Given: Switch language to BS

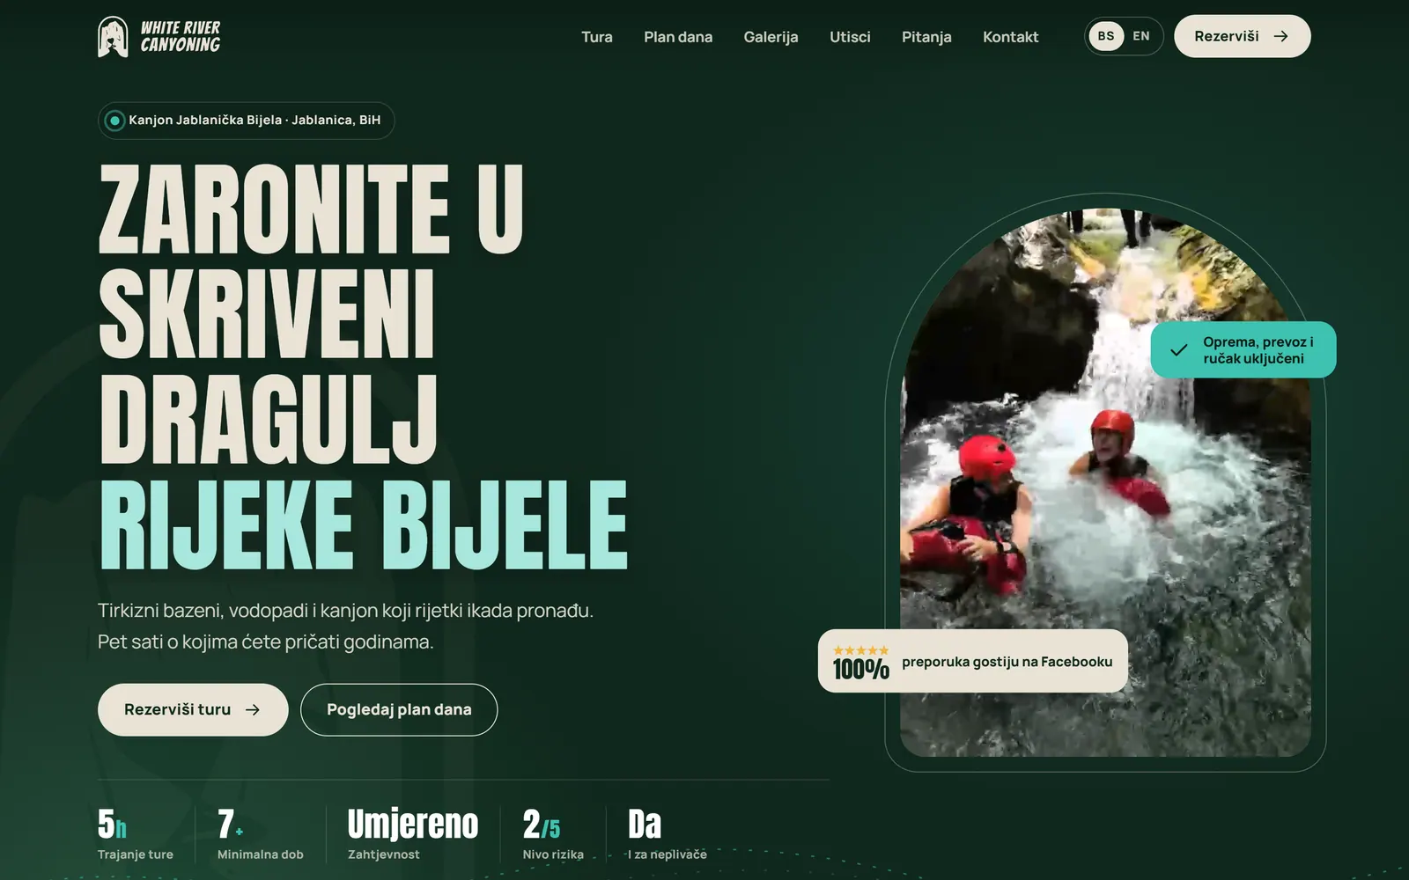Looking at the screenshot, I should [x=1106, y=36].
